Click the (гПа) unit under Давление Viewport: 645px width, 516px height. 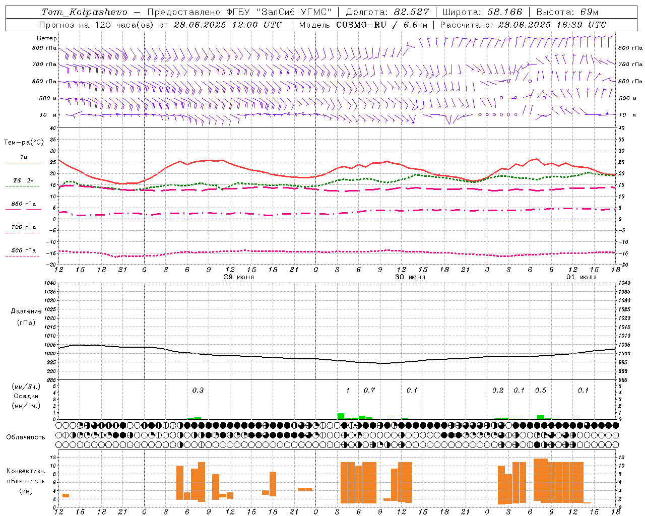point(26,322)
